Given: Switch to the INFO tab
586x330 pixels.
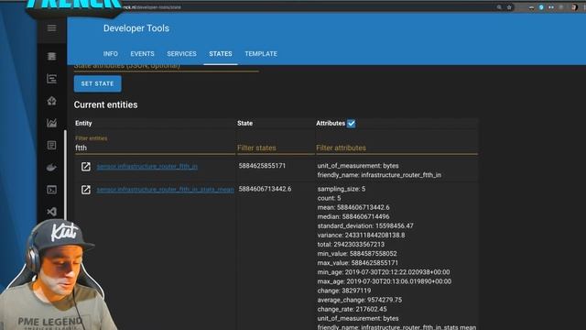Looking at the screenshot, I should coord(111,54).
